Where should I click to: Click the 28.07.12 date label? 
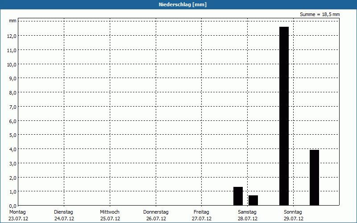pos(248,219)
